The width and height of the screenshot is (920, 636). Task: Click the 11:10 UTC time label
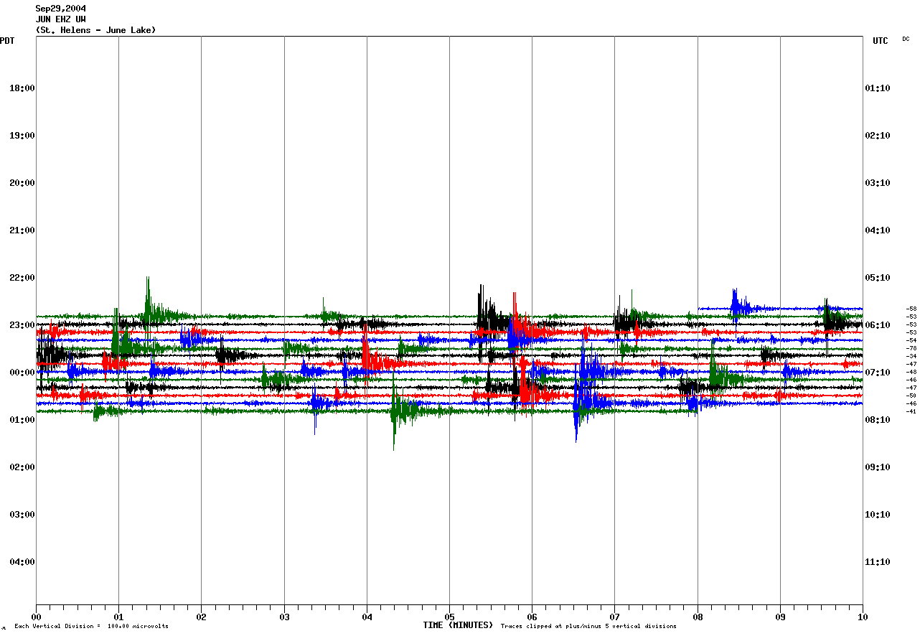(x=878, y=562)
